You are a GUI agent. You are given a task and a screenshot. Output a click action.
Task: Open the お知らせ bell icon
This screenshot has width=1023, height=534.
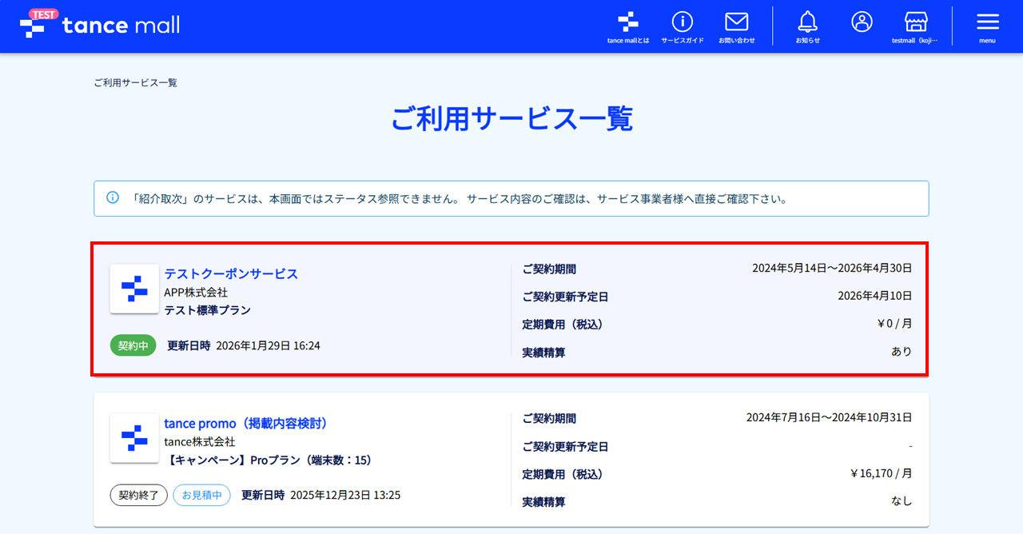[x=808, y=27]
